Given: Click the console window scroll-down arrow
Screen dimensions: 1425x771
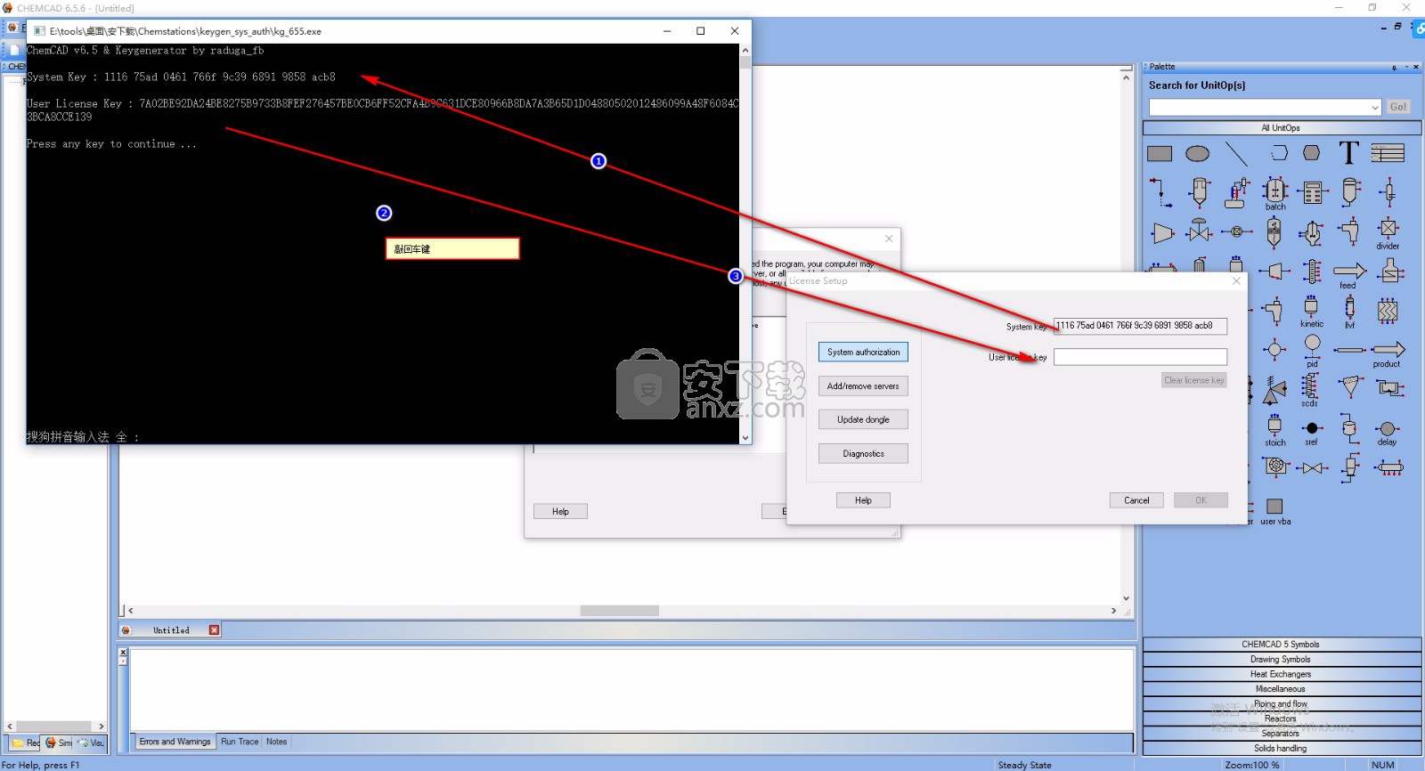Looking at the screenshot, I should [x=745, y=437].
